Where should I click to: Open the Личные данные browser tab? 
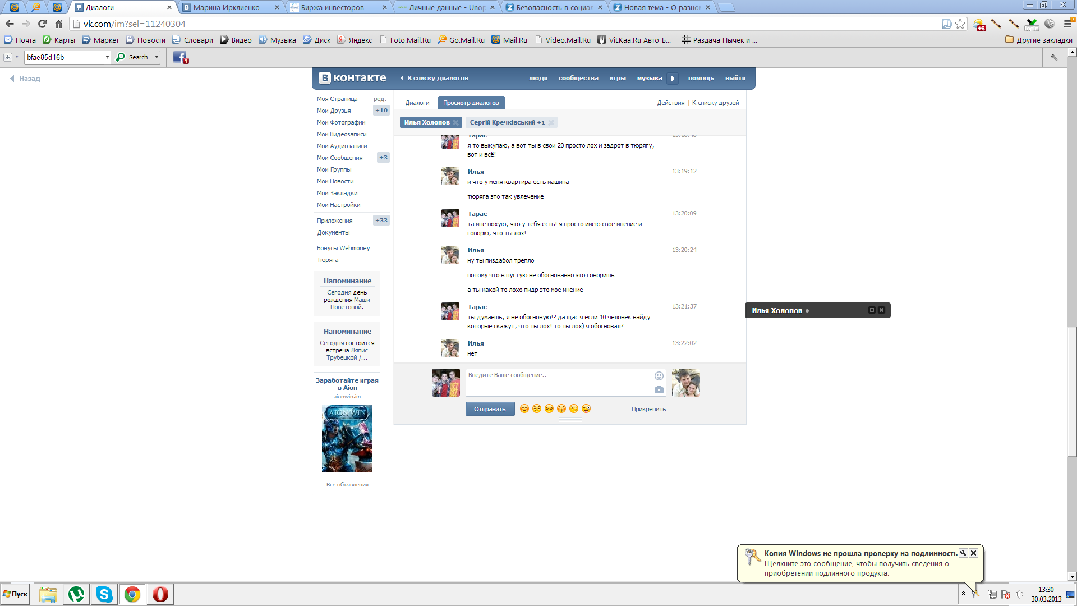coord(447,7)
